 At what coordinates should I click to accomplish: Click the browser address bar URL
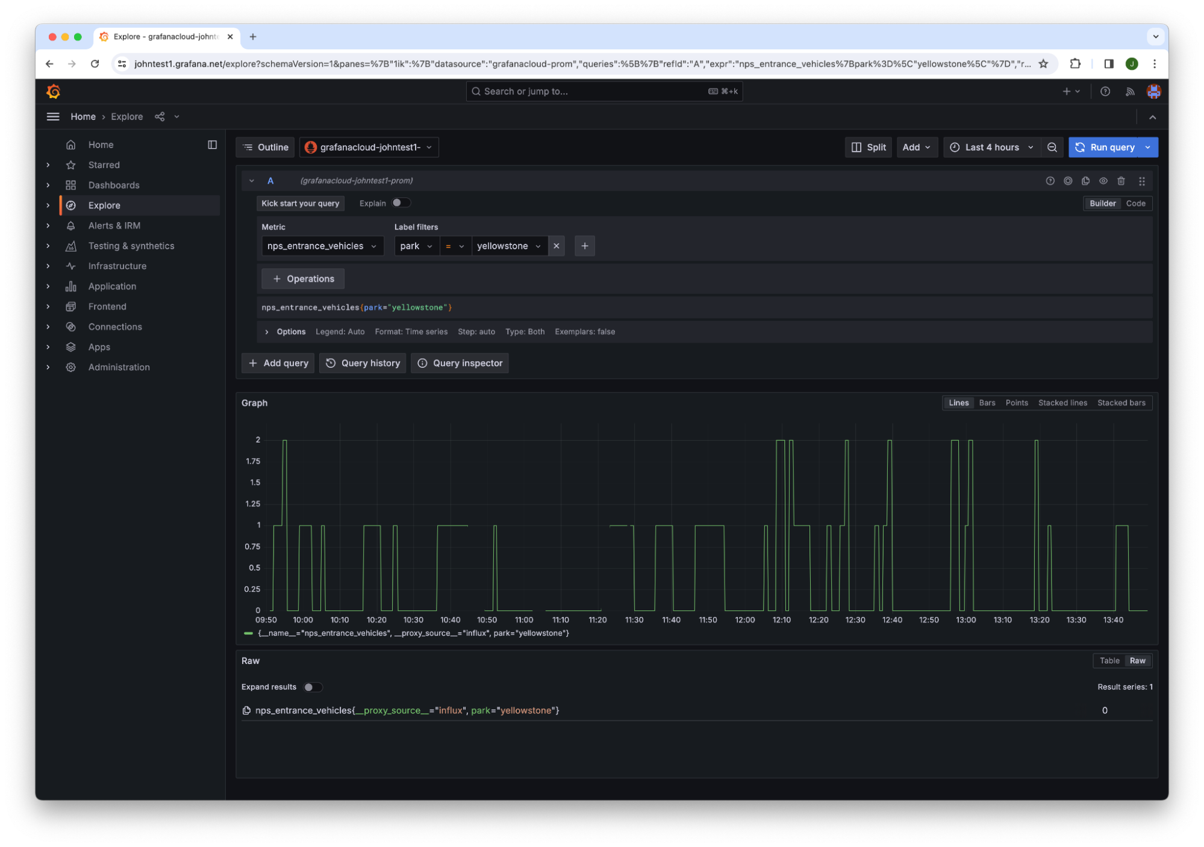click(x=581, y=64)
